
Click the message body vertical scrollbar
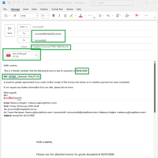click(155, 88)
